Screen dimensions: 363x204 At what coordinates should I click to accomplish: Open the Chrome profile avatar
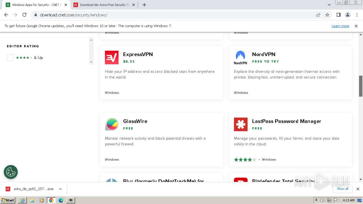pyautogui.click(x=348, y=15)
